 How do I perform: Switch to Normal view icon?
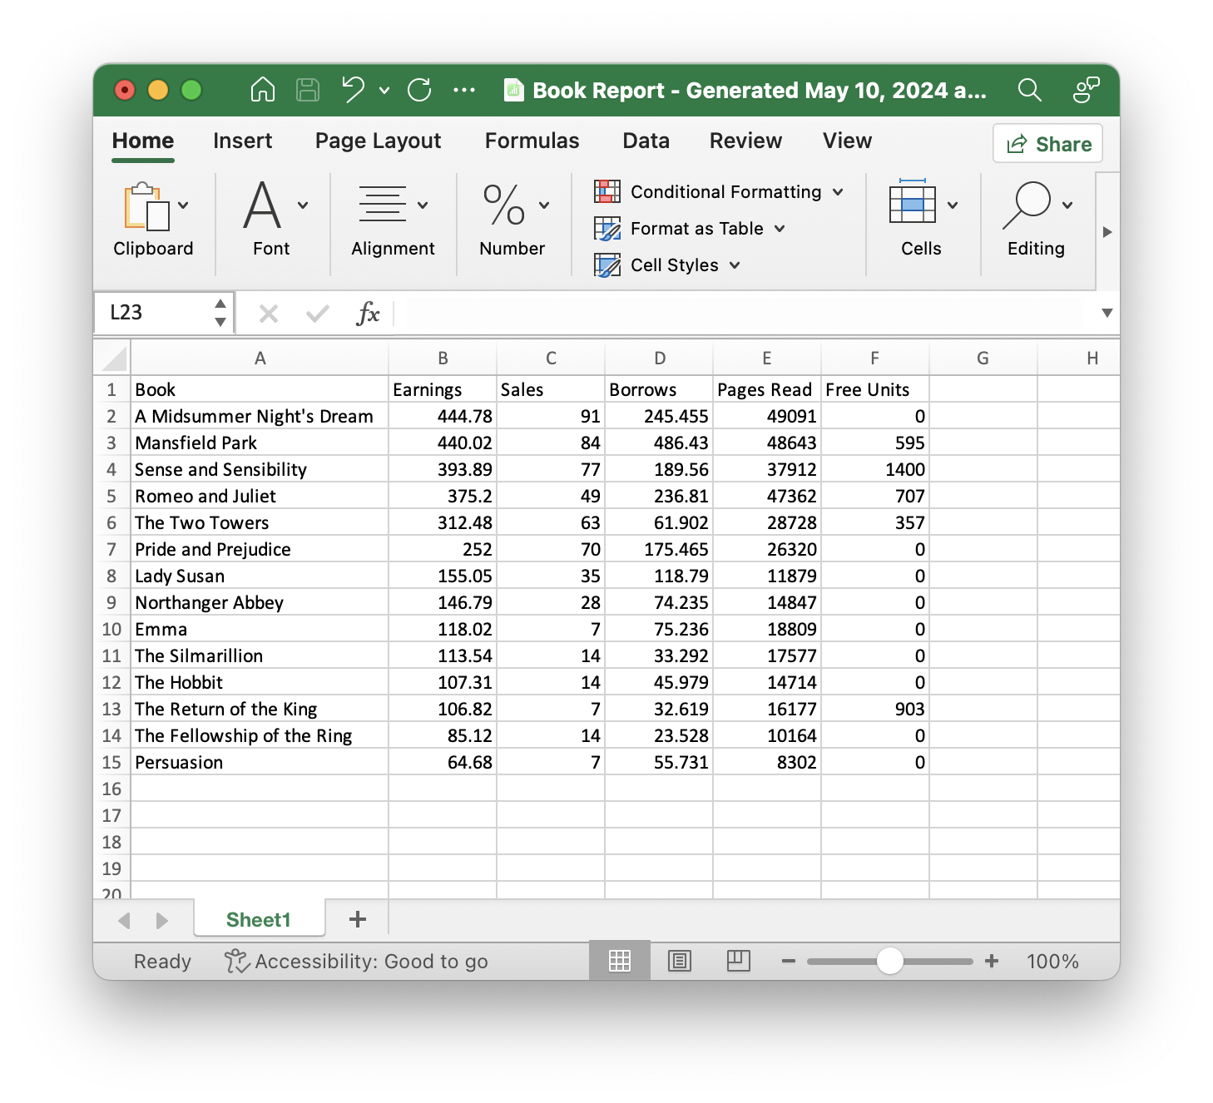[x=620, y=962]
